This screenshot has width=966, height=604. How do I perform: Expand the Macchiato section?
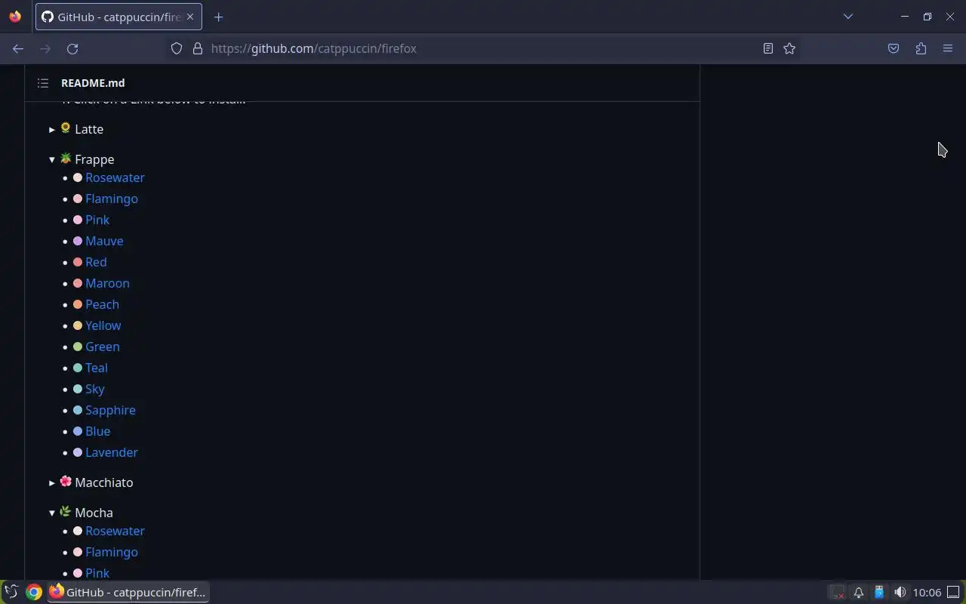point(91,482)
